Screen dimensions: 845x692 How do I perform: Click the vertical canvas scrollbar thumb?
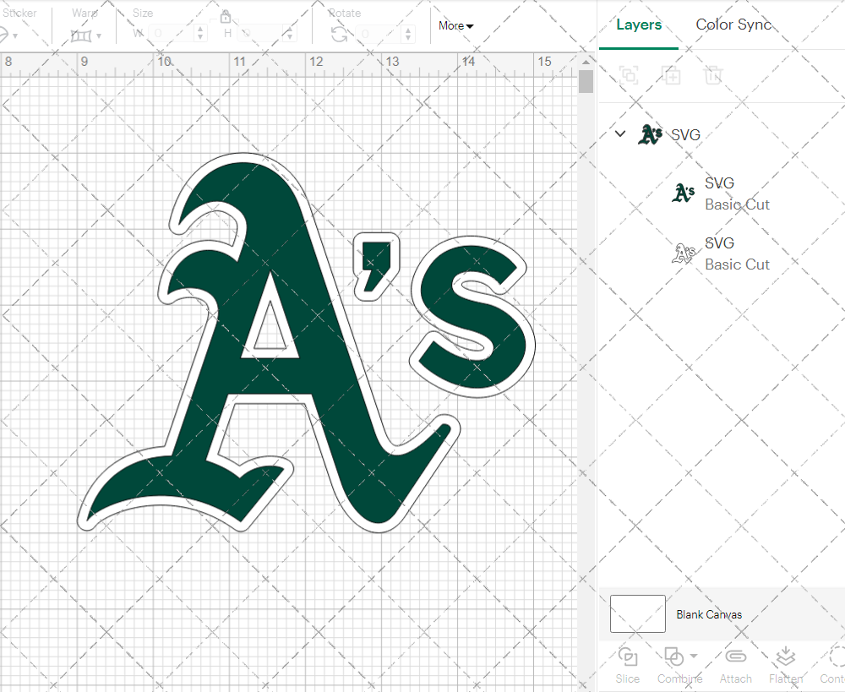tap(586, 82)
